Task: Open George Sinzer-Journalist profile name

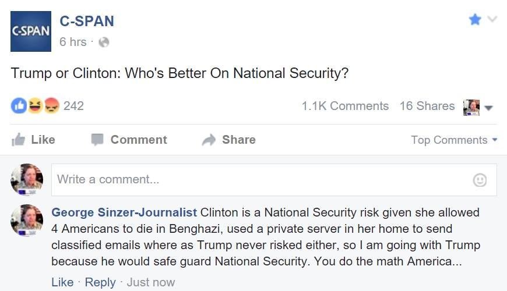Action: tap(124, 212)
